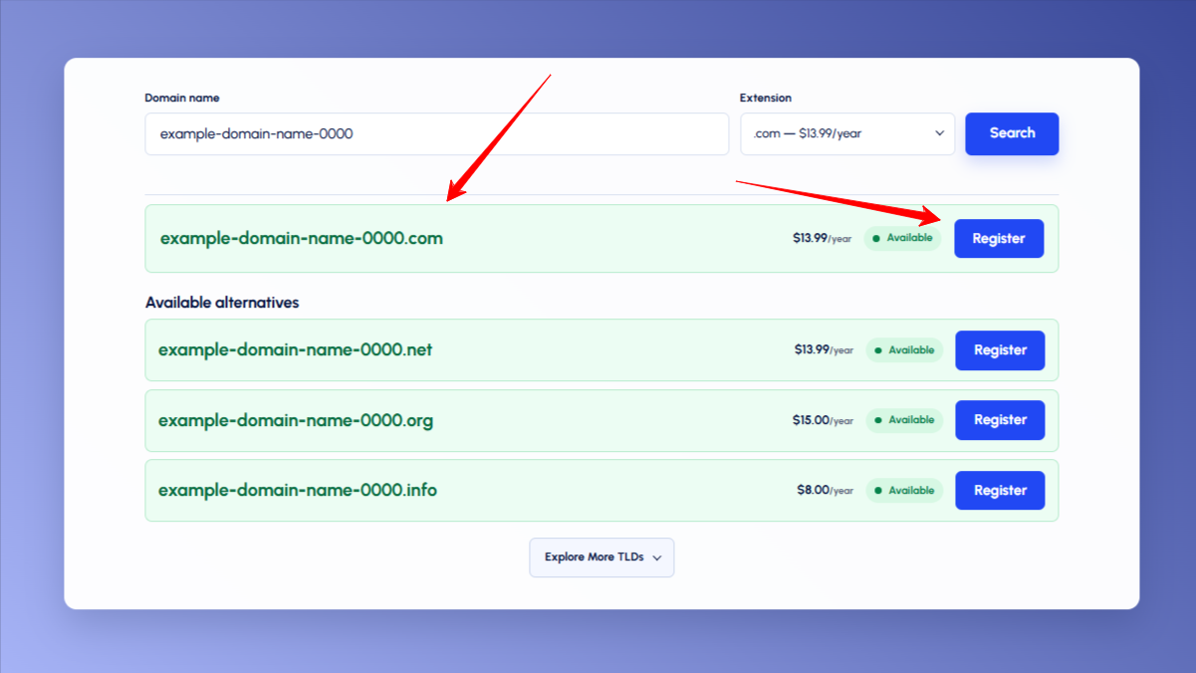Click the Extension label
Screen dimensions: 1196x673
coord(766,99)
